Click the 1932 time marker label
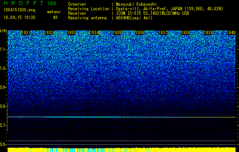Screen dimensions: 239x152 (49, 33)
